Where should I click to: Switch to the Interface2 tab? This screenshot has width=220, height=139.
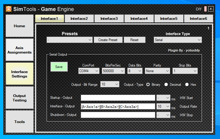[x=79, y=19]
